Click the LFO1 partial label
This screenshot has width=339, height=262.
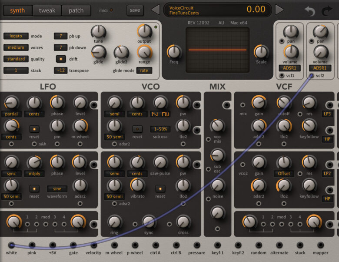(x=11, y=114)
